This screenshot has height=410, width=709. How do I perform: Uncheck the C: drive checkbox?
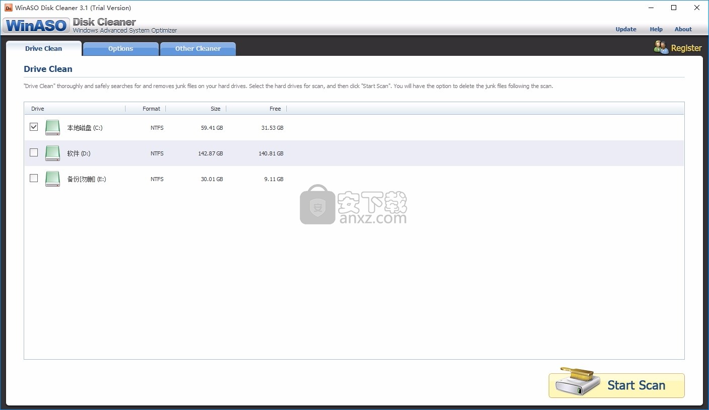pyautogui.click(x=34, y=127)
